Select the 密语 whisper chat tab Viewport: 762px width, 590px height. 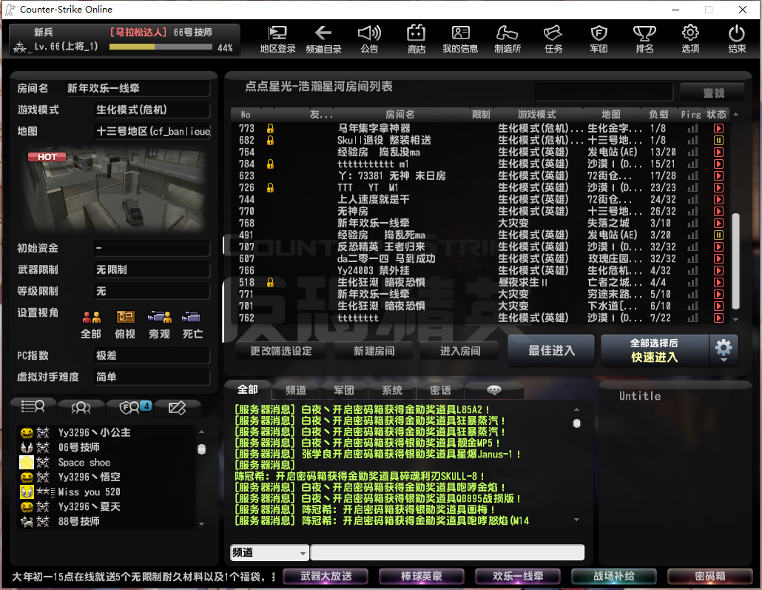(x=440, y=390)
